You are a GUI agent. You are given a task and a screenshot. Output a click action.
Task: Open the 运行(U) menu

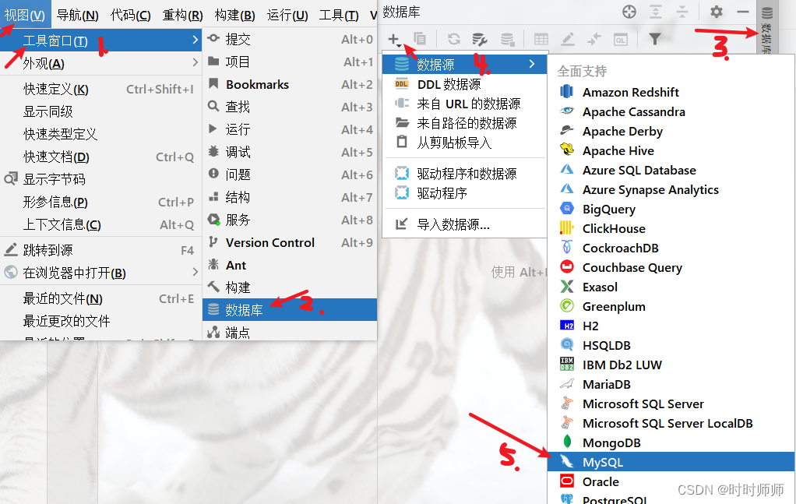(287, 15)
